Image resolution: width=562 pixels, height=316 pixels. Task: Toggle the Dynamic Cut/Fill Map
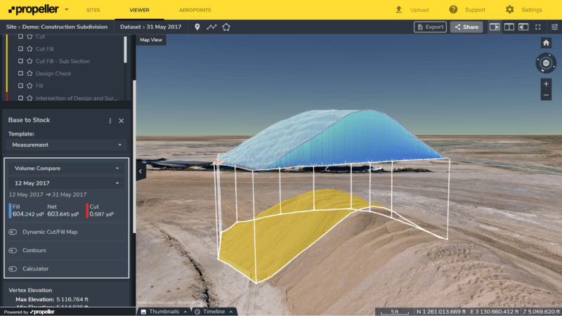[13, 232]
